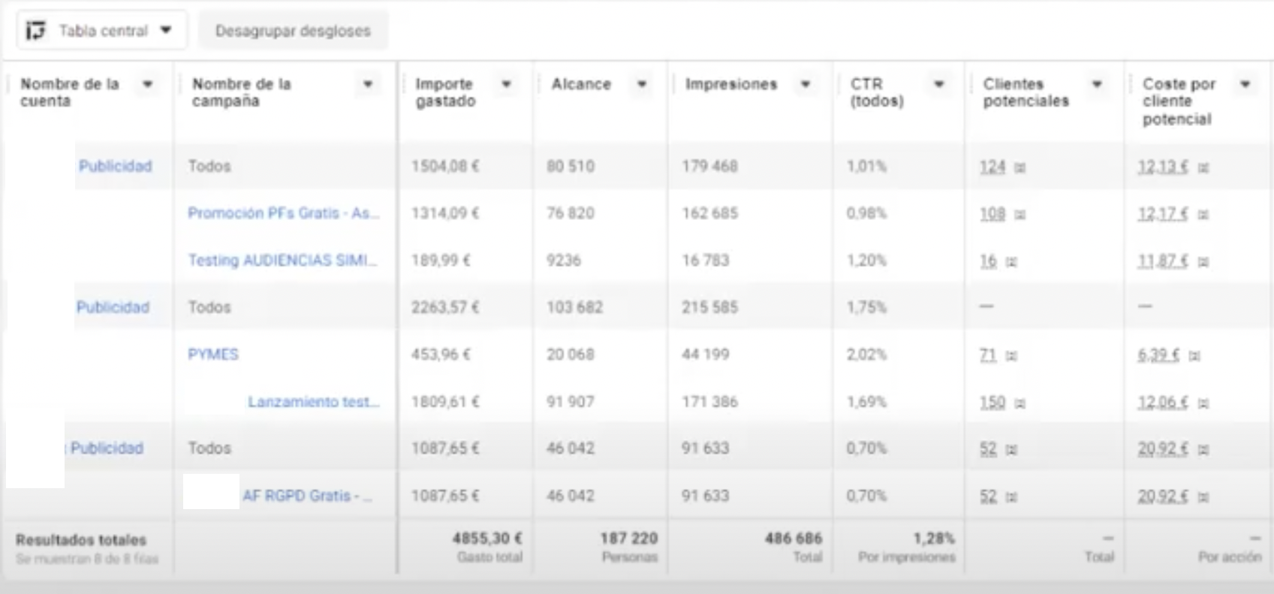This screenshot has height=594, width=1274.
Task: Open the Nombre de la campaña dropdown arrow
Action: coord(368,84)
